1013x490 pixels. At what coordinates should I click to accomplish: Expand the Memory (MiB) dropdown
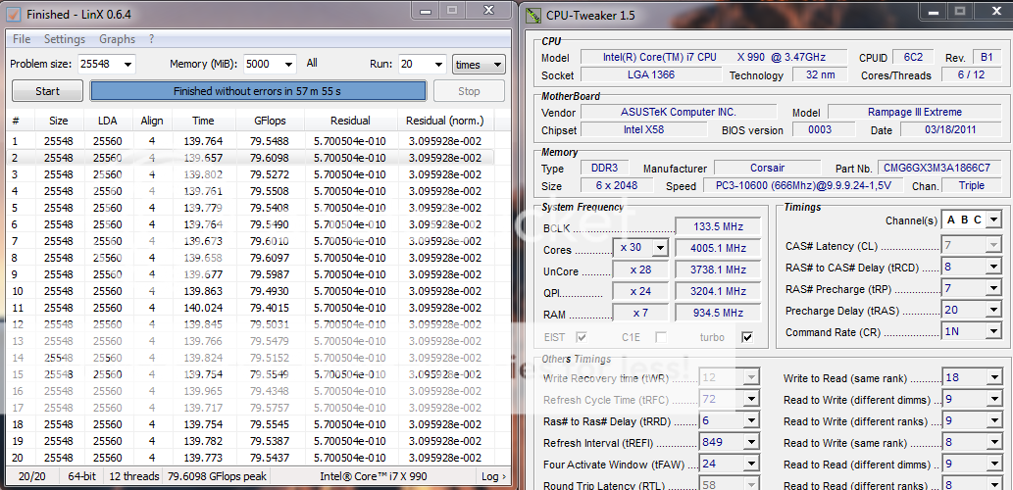click(288, 65)
